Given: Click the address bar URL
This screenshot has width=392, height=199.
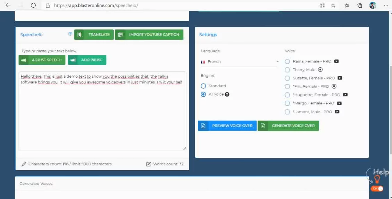Looking at the screenshot, I should pos(96,5).
